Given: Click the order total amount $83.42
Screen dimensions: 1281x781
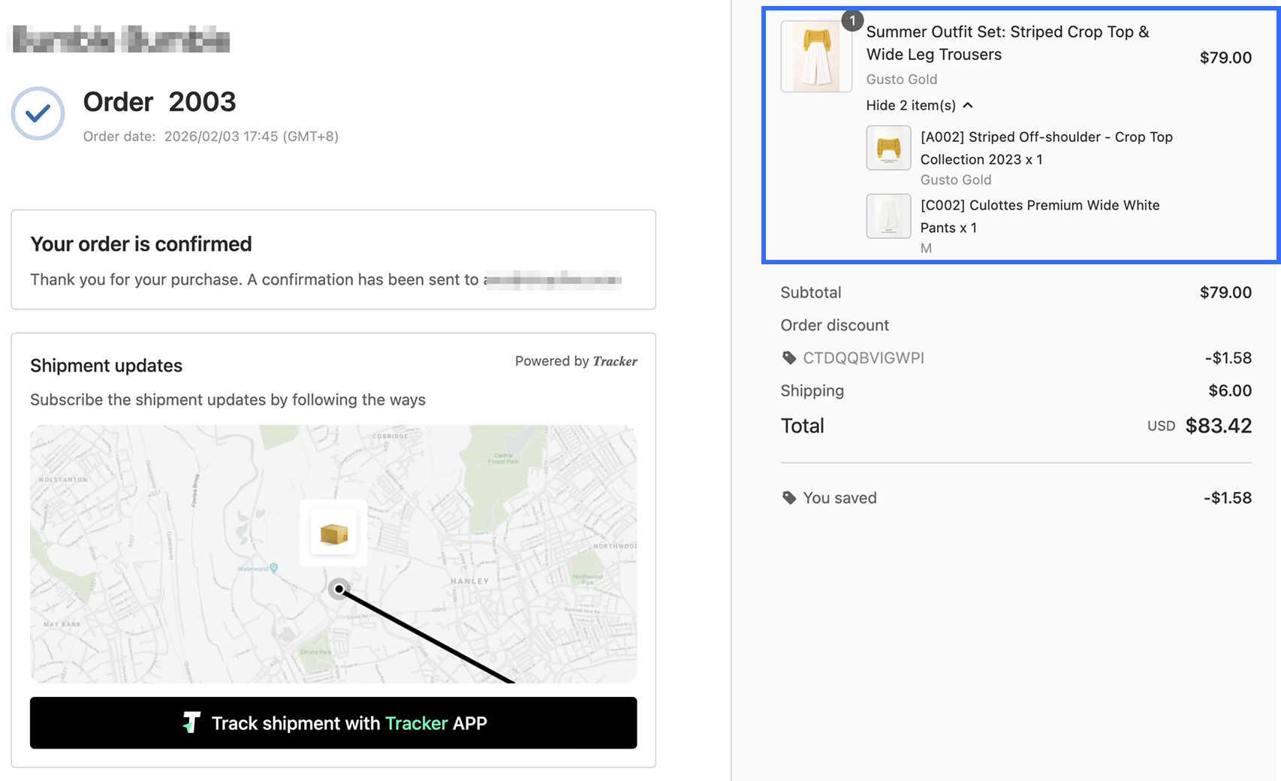Looking at the screenshot, I should (x=1218, y=426).
